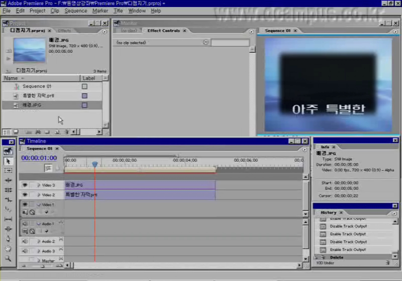Click the Find binoculars icon in Project panel
This screenshot has width=402, height=281.
click(38, 132)
